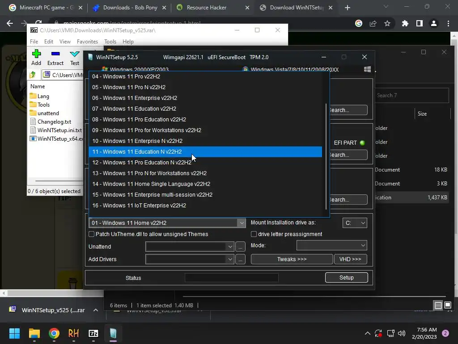The width and height of the screenshot is (458, 344).
Task: Click the Chrome share icon
Action: 373,23
